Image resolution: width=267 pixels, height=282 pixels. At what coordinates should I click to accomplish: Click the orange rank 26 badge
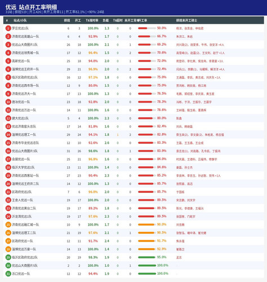[x=8, y=233]
